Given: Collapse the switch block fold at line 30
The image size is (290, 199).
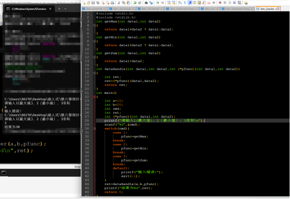Looking at the screenshot, I should 95,128.
